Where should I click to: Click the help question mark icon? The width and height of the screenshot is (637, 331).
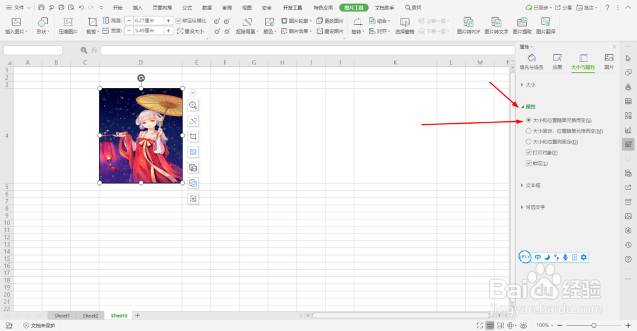[607, 7]
